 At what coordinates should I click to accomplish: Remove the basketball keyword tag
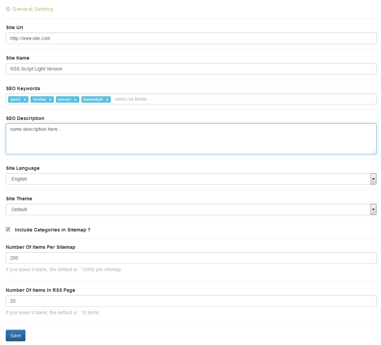pyautogui.click(x=107, y=100)
